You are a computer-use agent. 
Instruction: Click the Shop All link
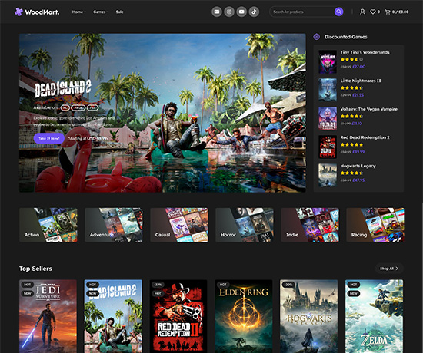[x=389, y=269]
